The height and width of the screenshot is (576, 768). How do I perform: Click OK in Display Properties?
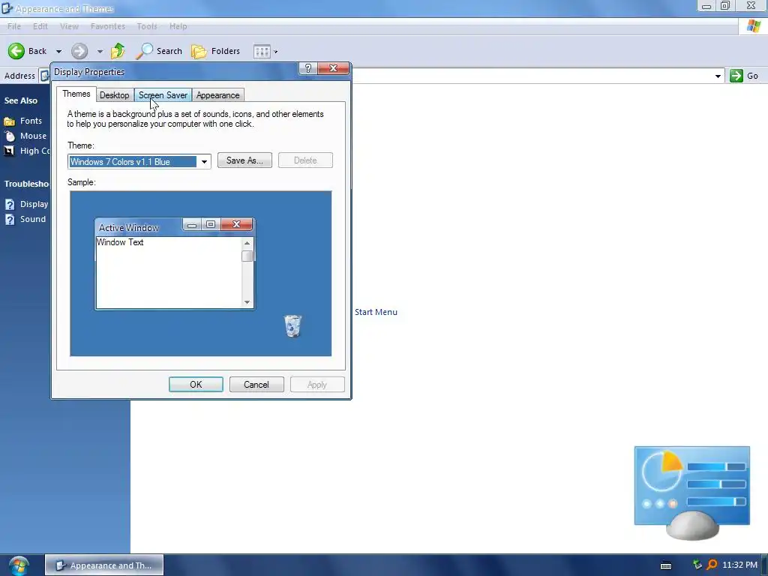pos(196,385)
